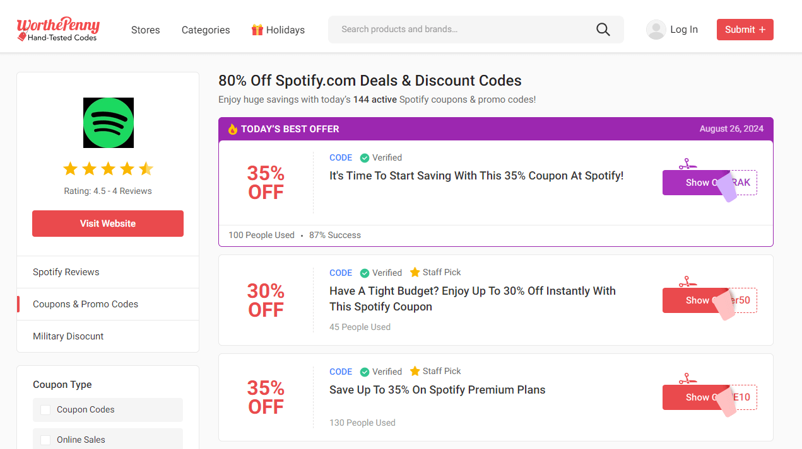Click the Visit Website button
Viewport: 802px width, 449px height.
click(x=108, y=224)
